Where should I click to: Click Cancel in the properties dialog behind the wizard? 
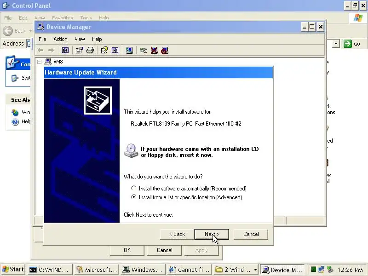tap(164, 250)
